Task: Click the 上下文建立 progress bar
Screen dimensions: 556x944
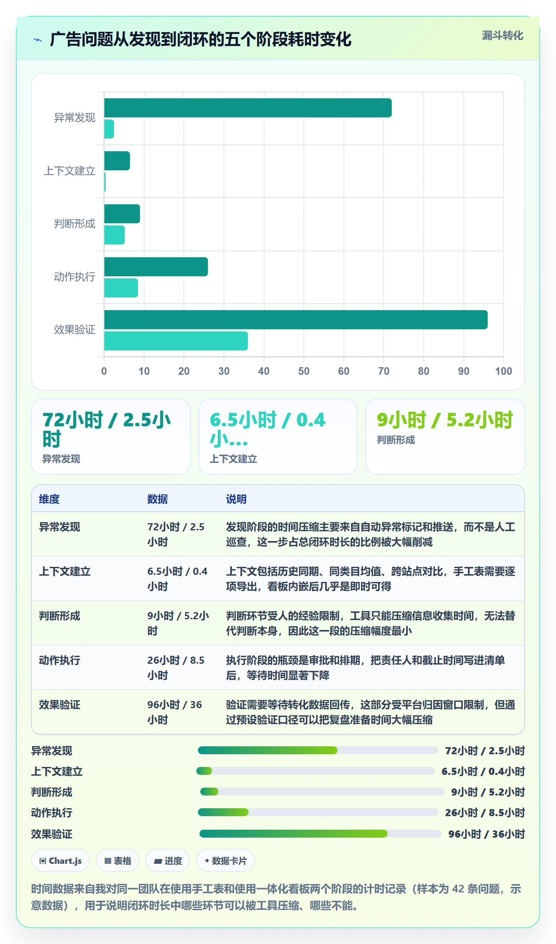Action: 316,771
